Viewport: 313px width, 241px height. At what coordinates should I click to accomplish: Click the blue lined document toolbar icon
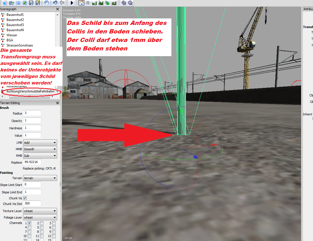click(18, 3)
